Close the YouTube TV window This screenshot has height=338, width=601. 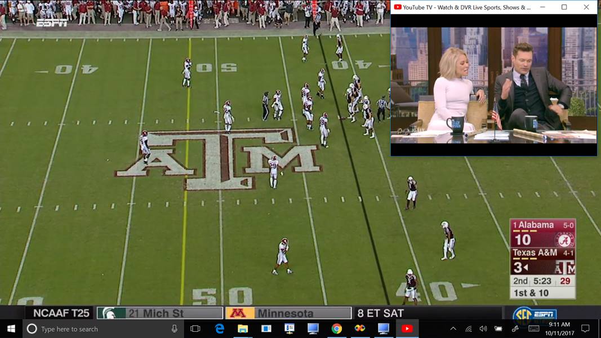586,7
